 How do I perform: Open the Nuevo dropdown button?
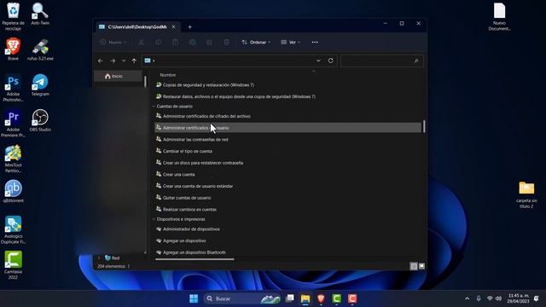113,42
